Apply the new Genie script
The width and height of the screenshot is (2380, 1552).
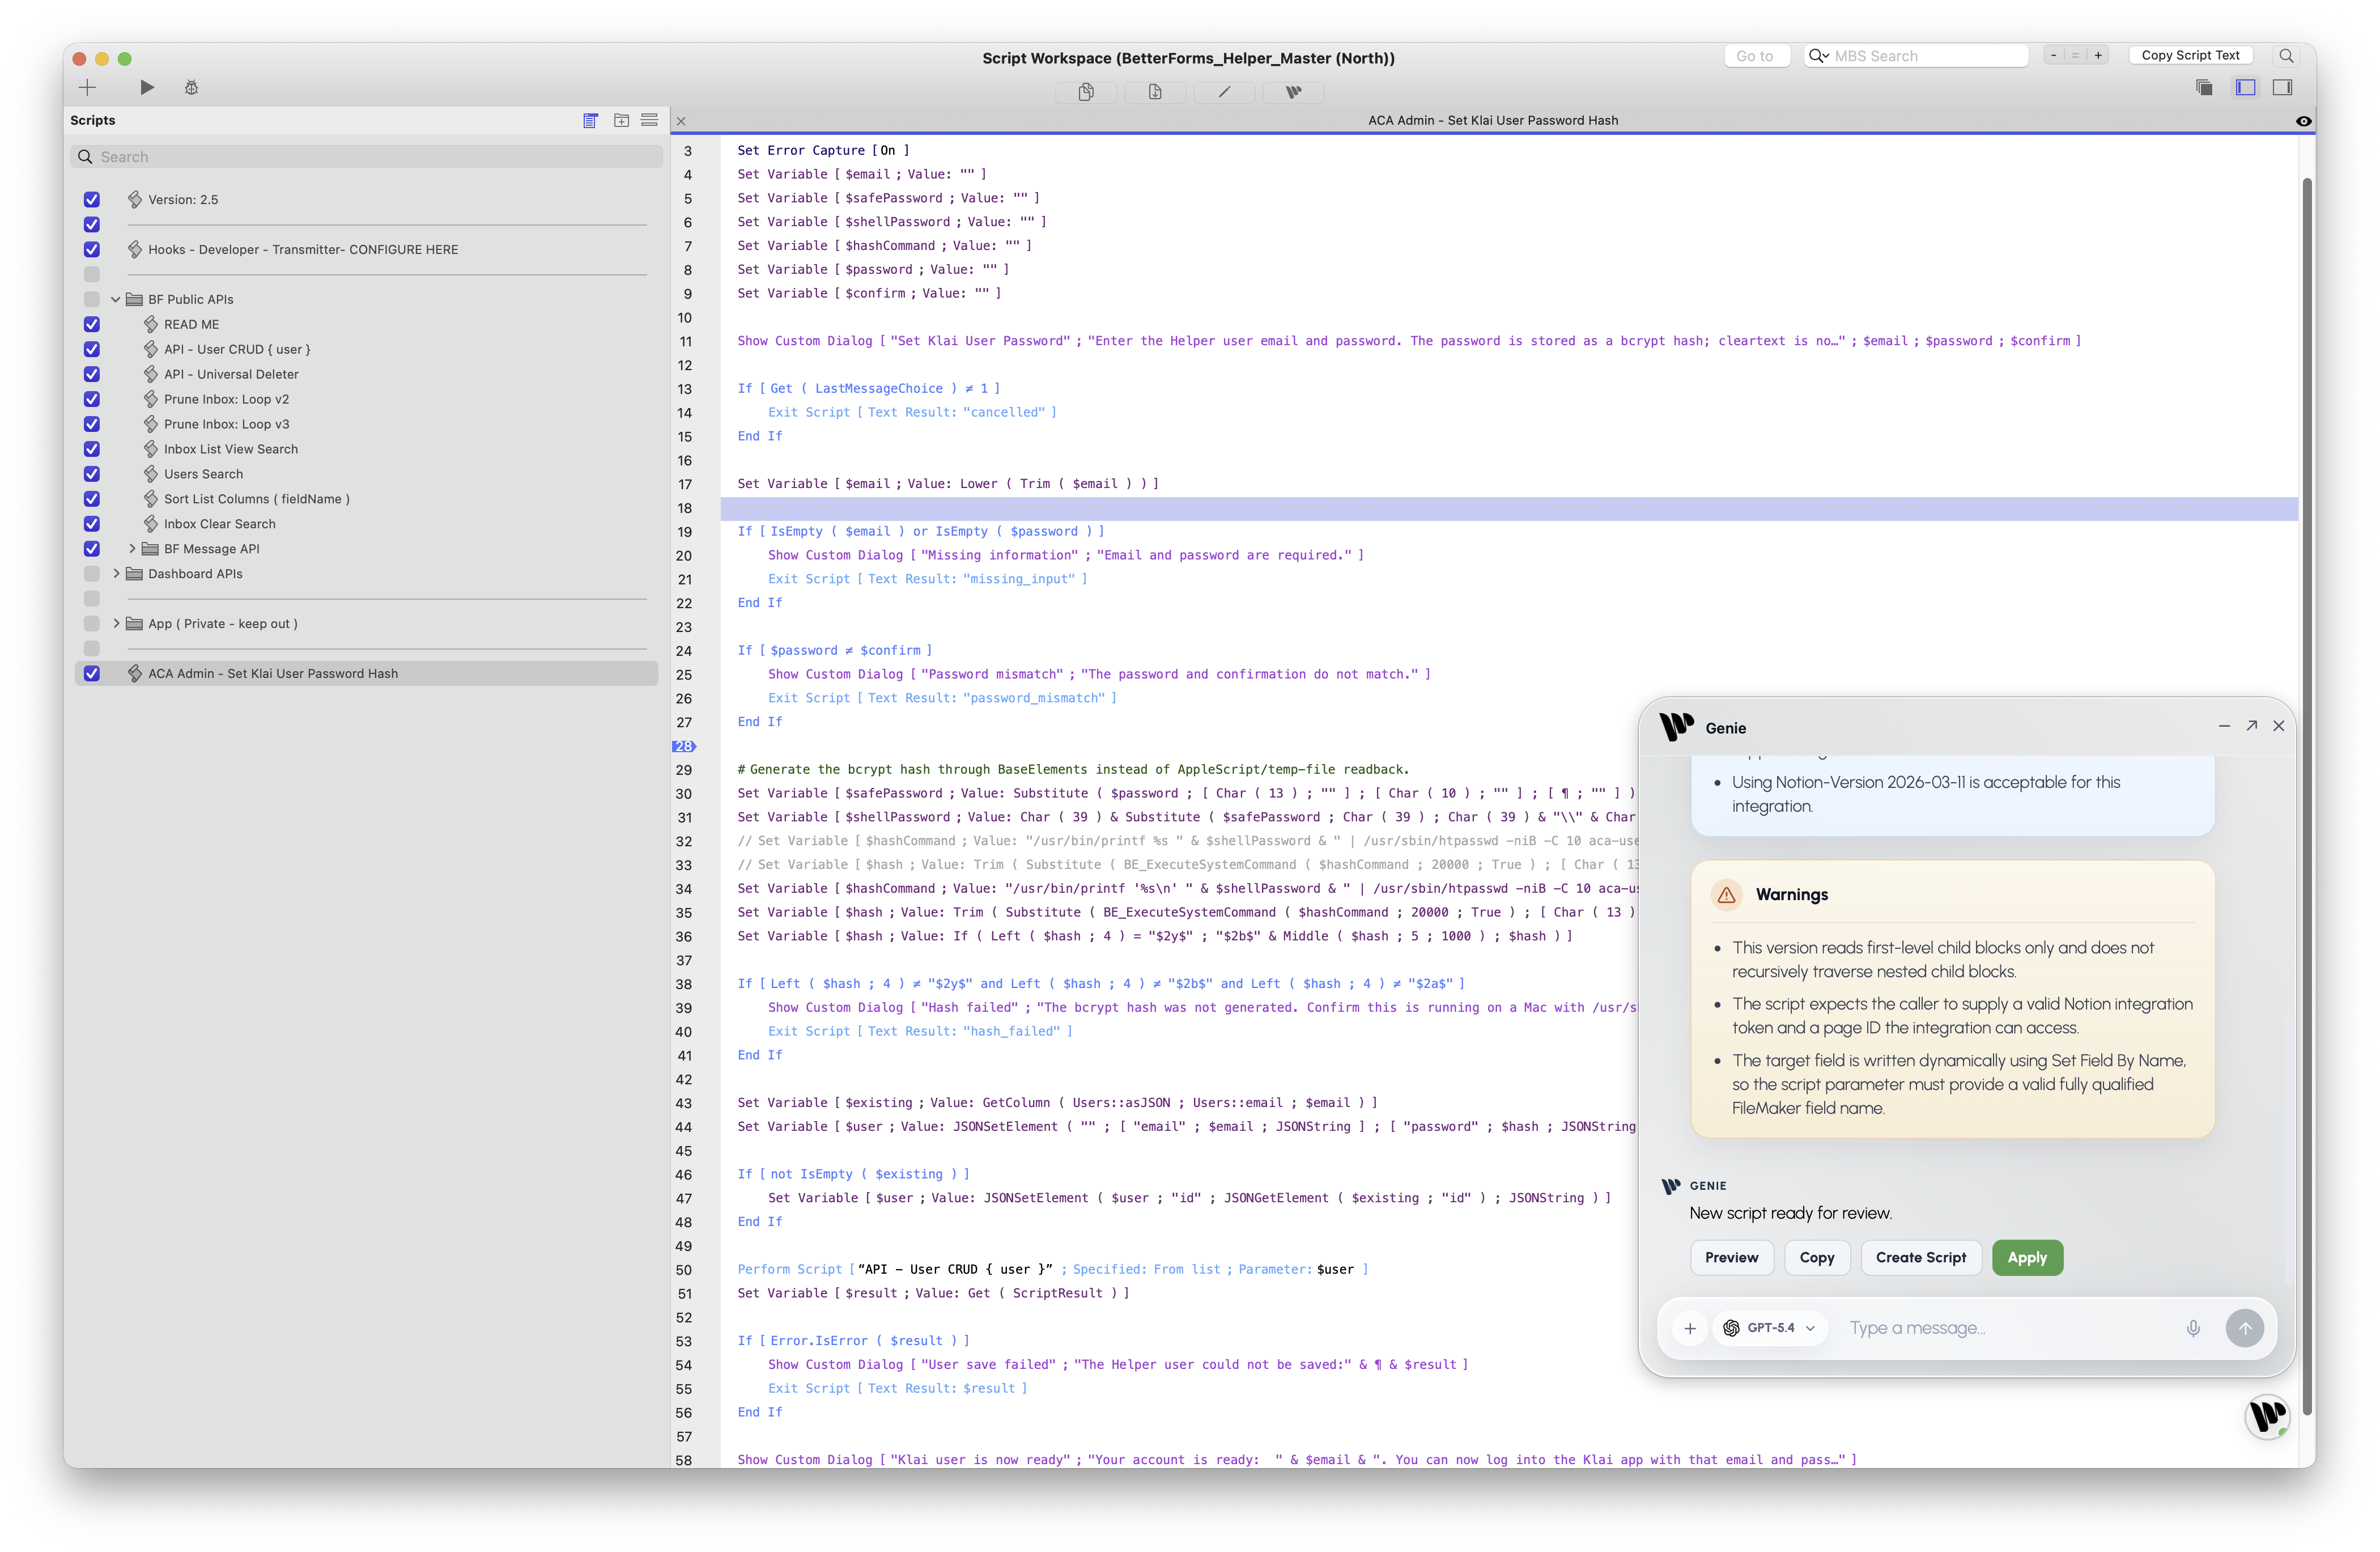tap(2027, 1258)
